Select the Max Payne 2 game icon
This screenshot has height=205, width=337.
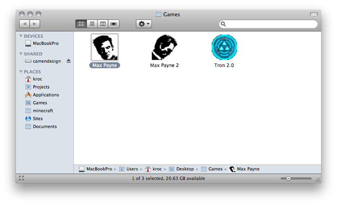[164, 47]
